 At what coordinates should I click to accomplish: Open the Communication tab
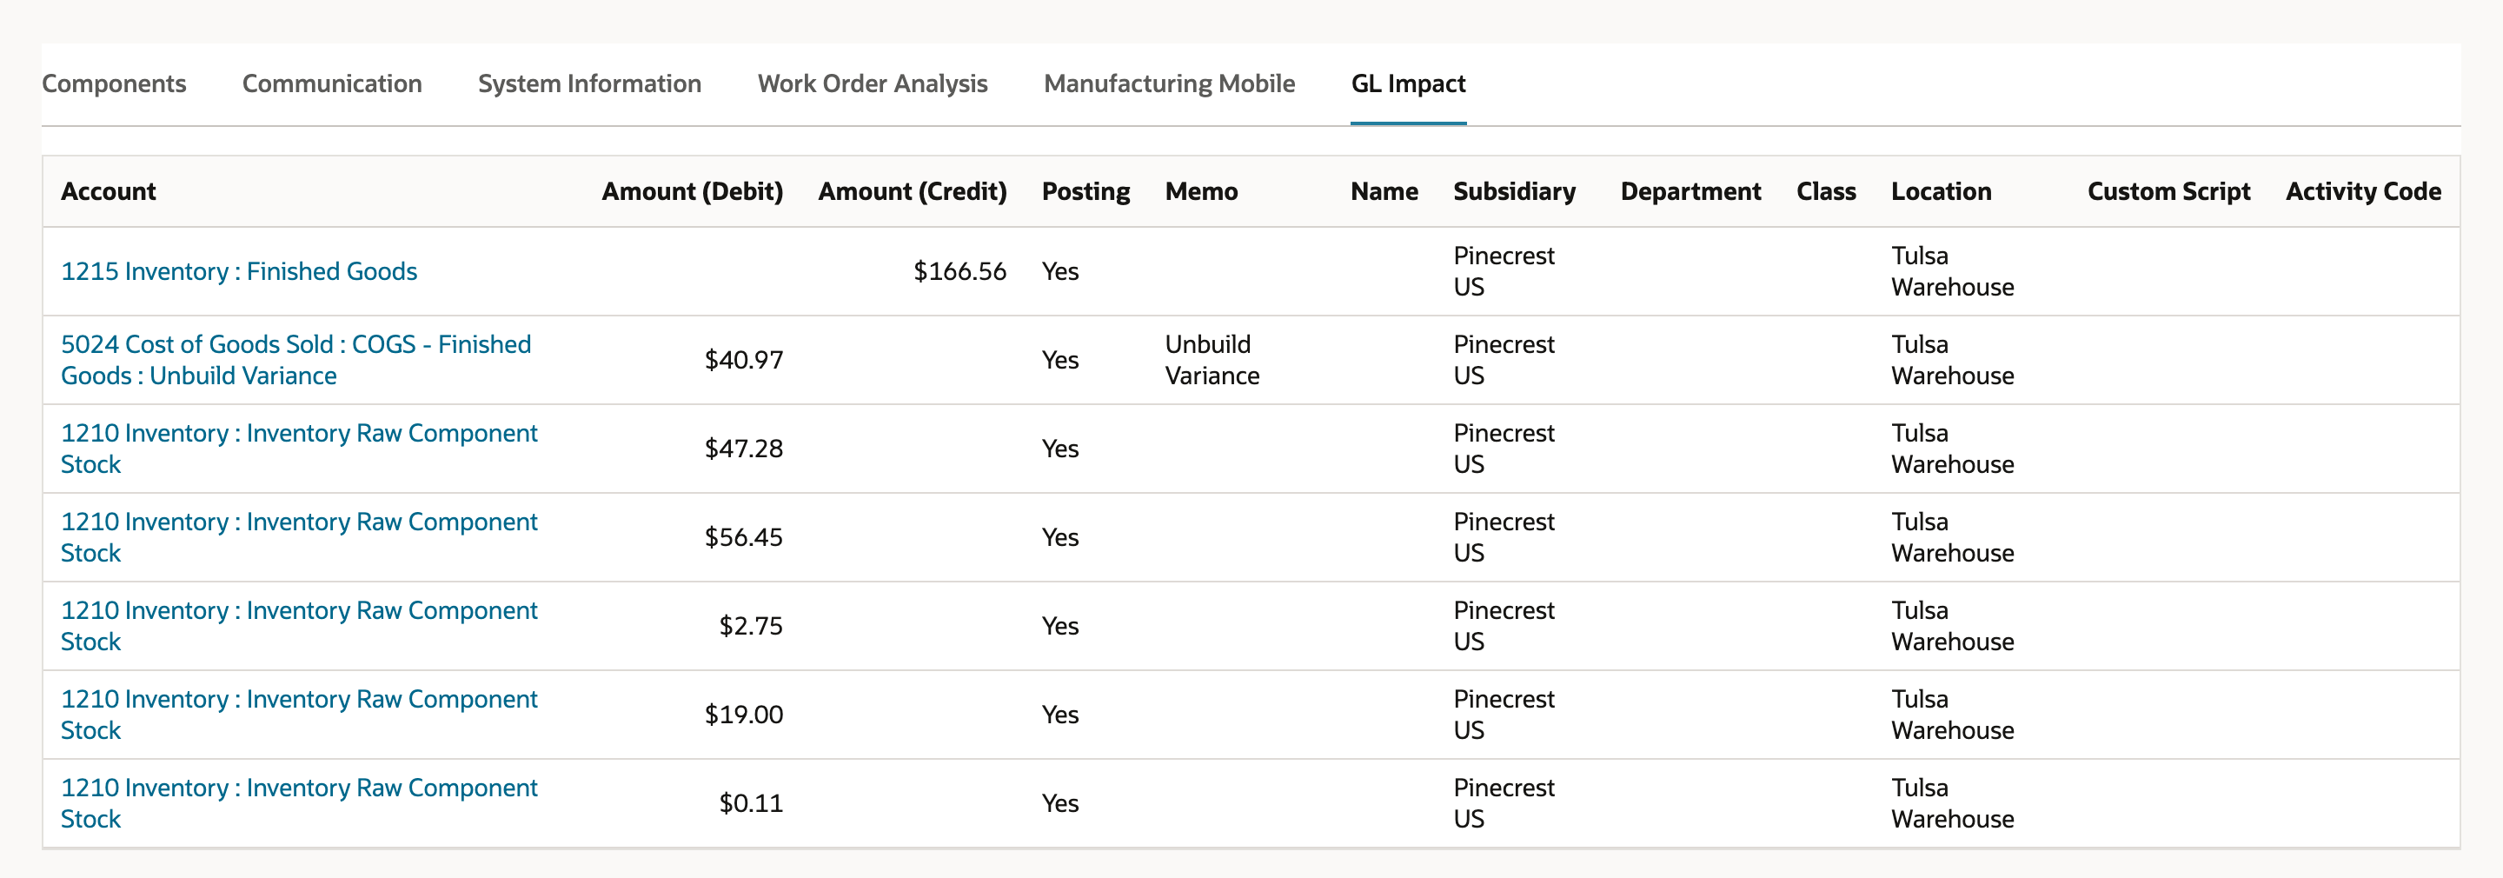pos(331,83)
